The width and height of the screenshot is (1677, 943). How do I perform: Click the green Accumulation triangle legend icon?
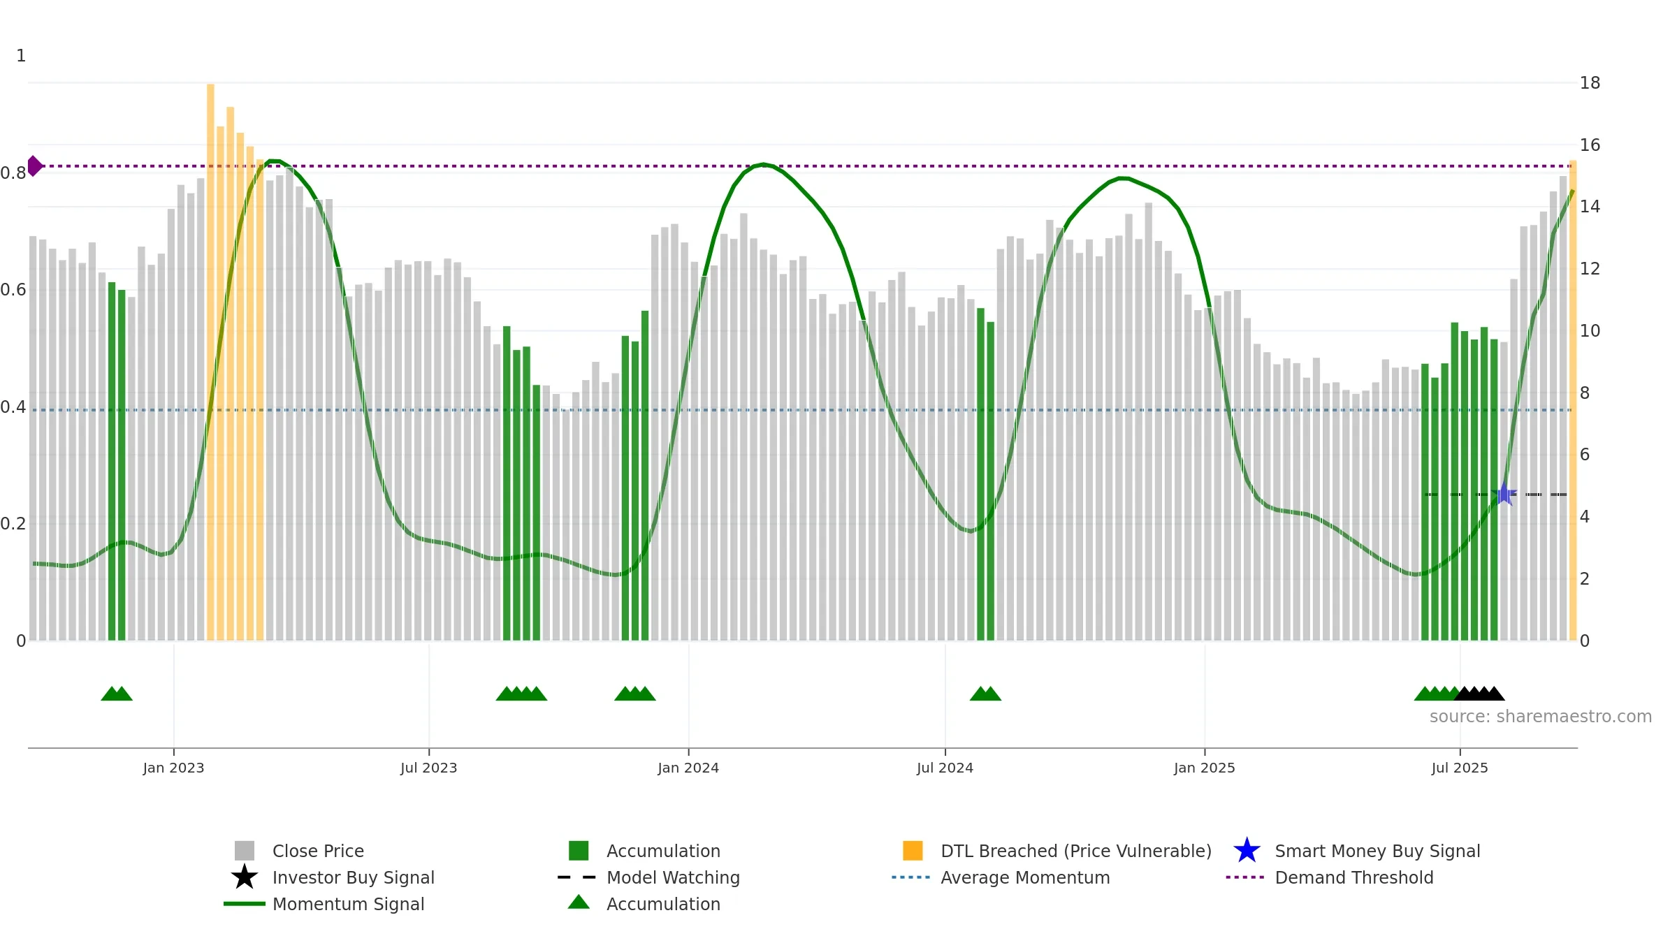point(579,902)
